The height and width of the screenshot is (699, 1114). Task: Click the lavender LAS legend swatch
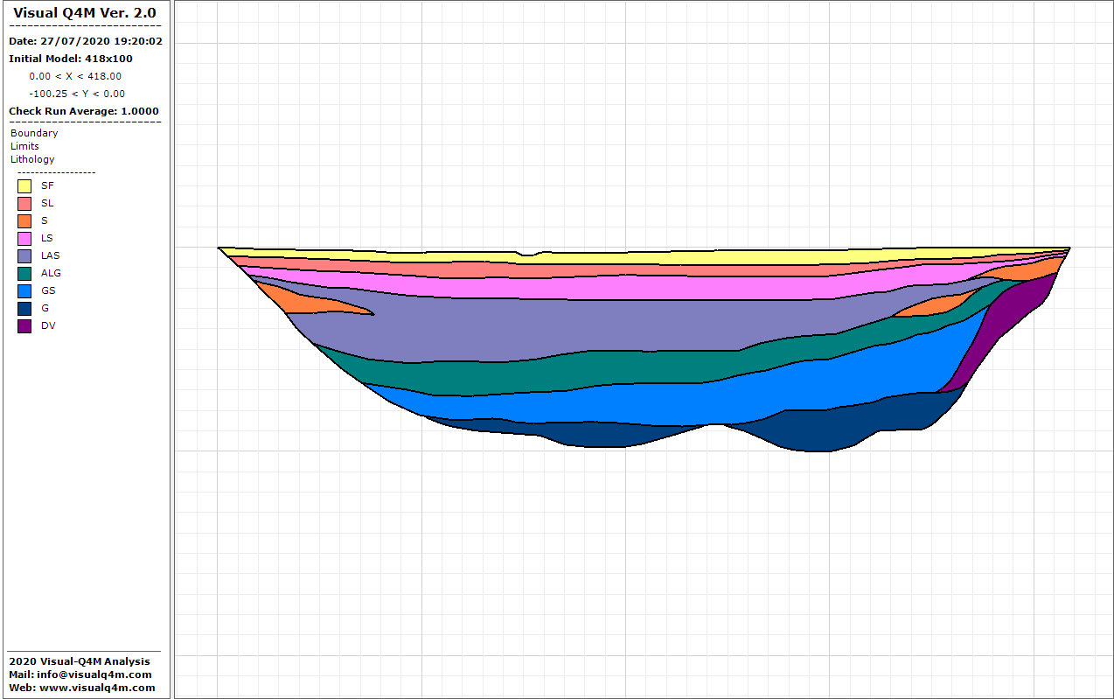(24, 255)
